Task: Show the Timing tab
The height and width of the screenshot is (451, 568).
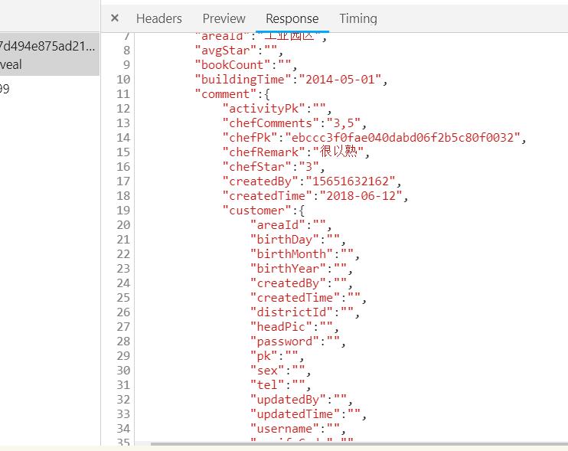Action: (x=358, y=18)
